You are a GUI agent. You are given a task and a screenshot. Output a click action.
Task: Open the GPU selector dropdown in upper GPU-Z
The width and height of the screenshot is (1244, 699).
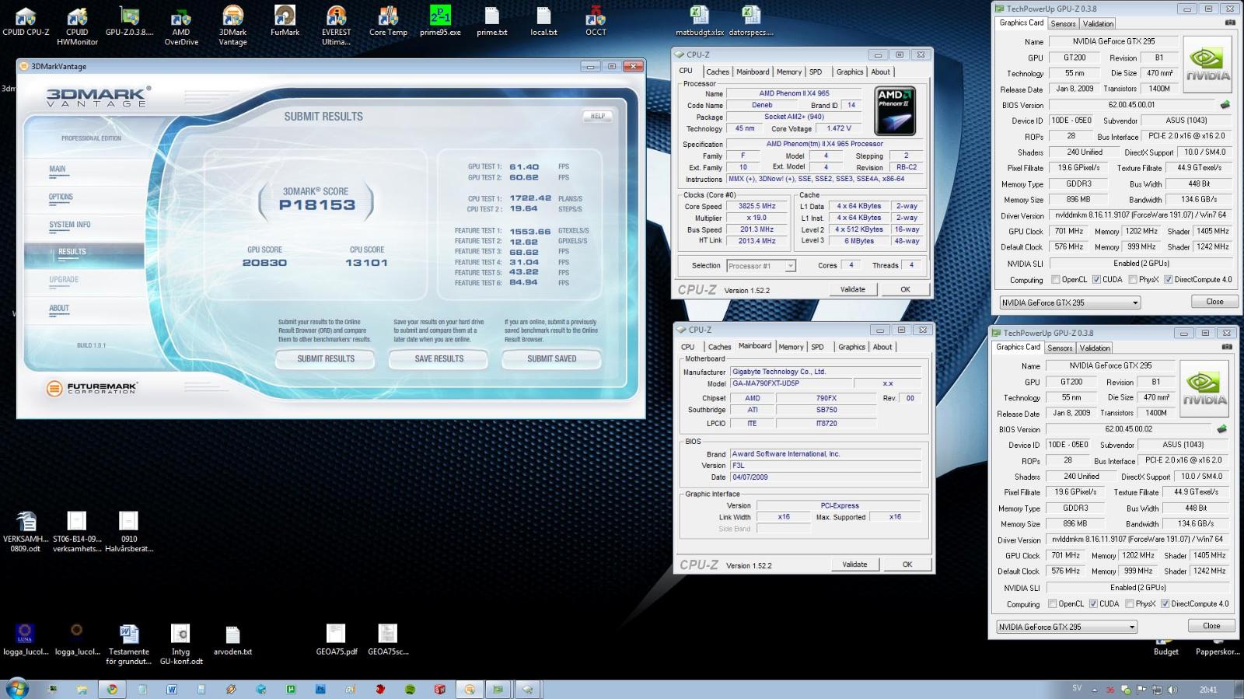(1070, 302)
